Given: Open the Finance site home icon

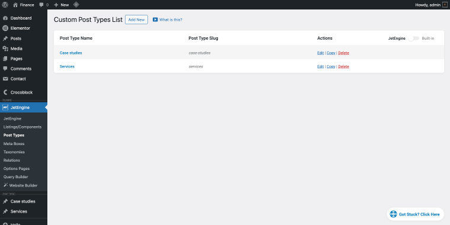Looking at the screenshot, I should pyautogui.click(x=15, y=5).
